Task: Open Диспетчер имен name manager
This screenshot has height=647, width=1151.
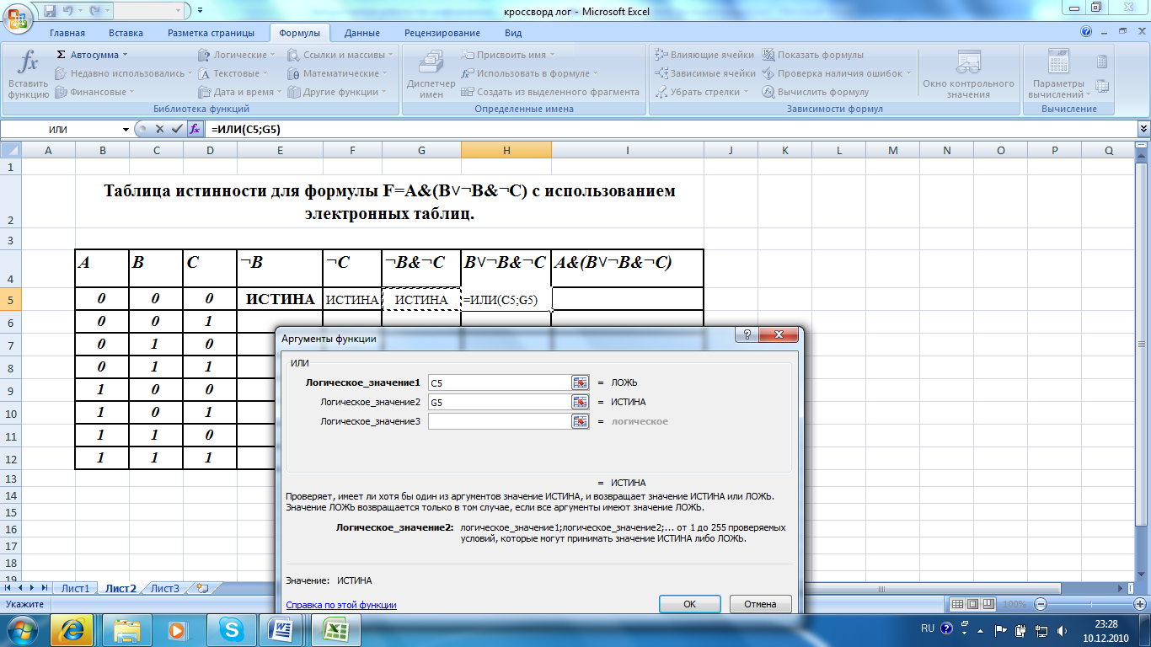Action: pyautogui.click(x=431, y=74)
